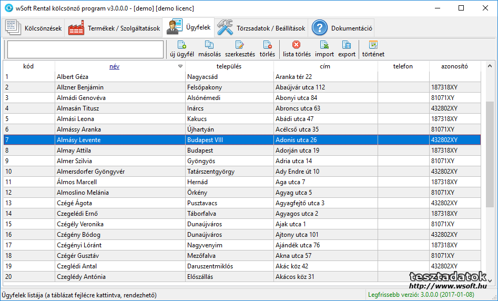
Task: Open the Törzsadatok / Beállítások tab
Action: click(x=261, y=28)
